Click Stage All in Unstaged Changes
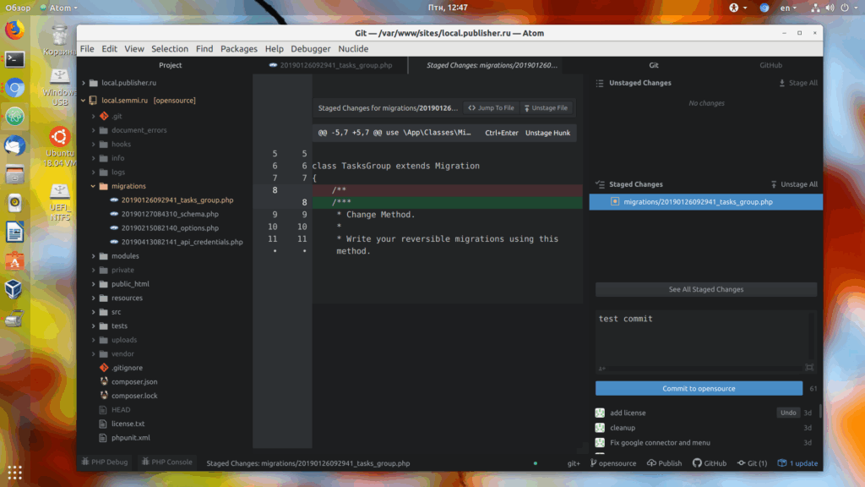This screenshot has height=487, width=865. click(798, 83)
